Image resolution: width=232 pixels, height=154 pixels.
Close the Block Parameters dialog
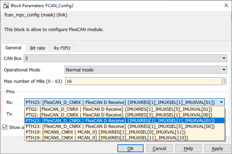226,5
